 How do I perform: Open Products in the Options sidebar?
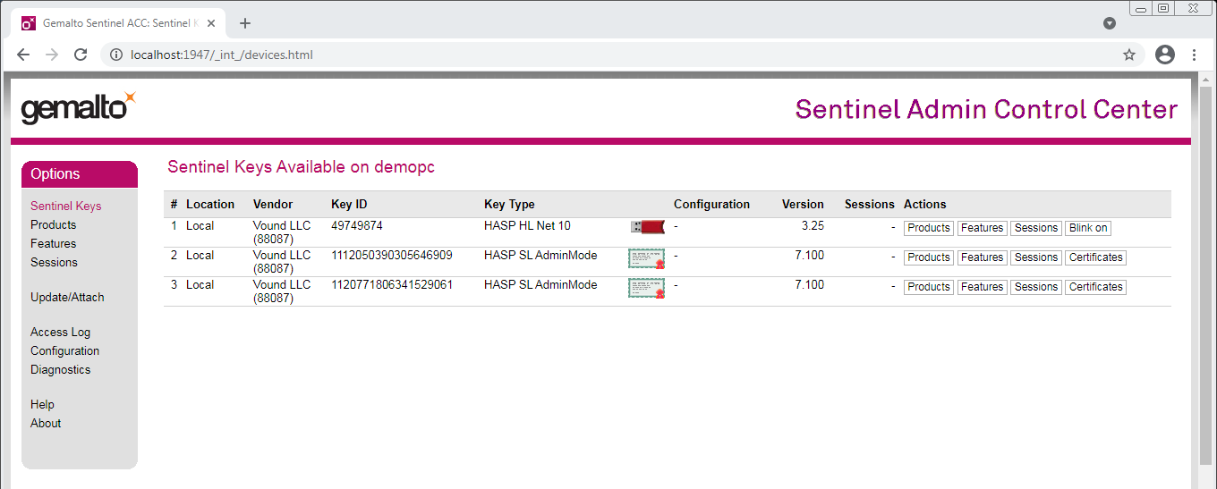53,224
